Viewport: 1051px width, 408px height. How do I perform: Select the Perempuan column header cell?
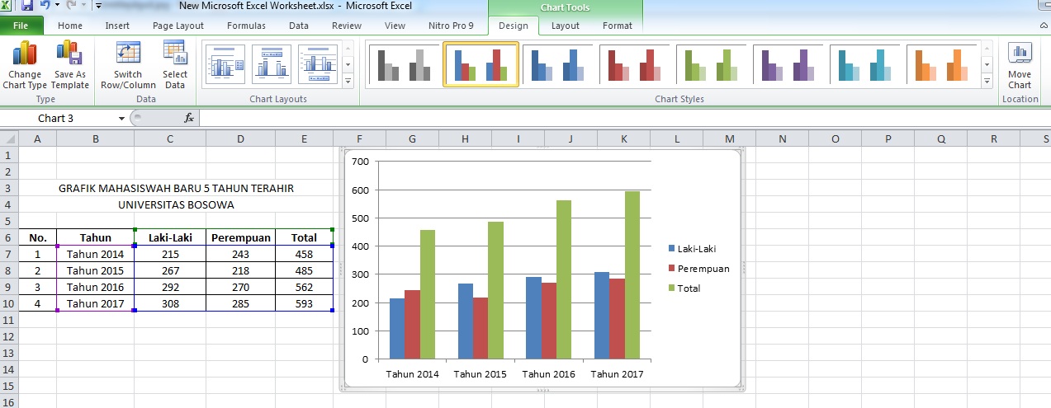point(241,237)
